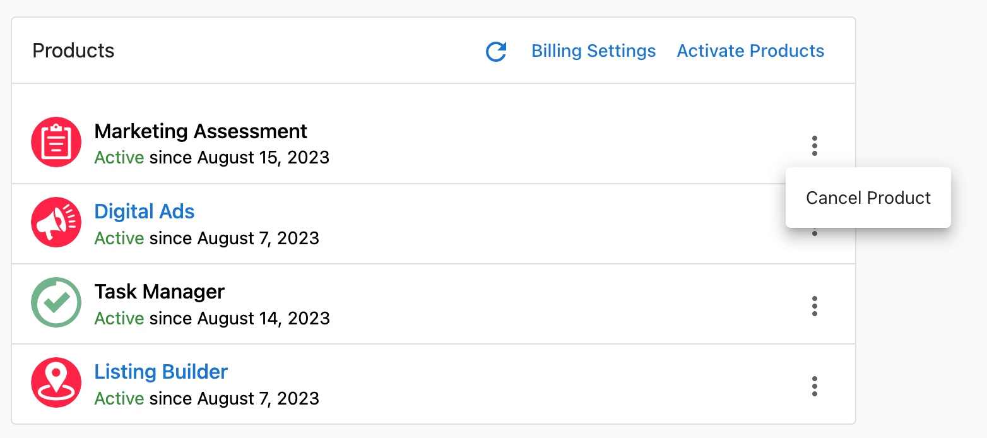Click the Digital Ads megaphone icon
The height and width of the screenshot is (438, 987).
[56, 222]
